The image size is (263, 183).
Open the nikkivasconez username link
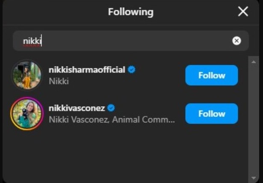[x=77, y=108]
